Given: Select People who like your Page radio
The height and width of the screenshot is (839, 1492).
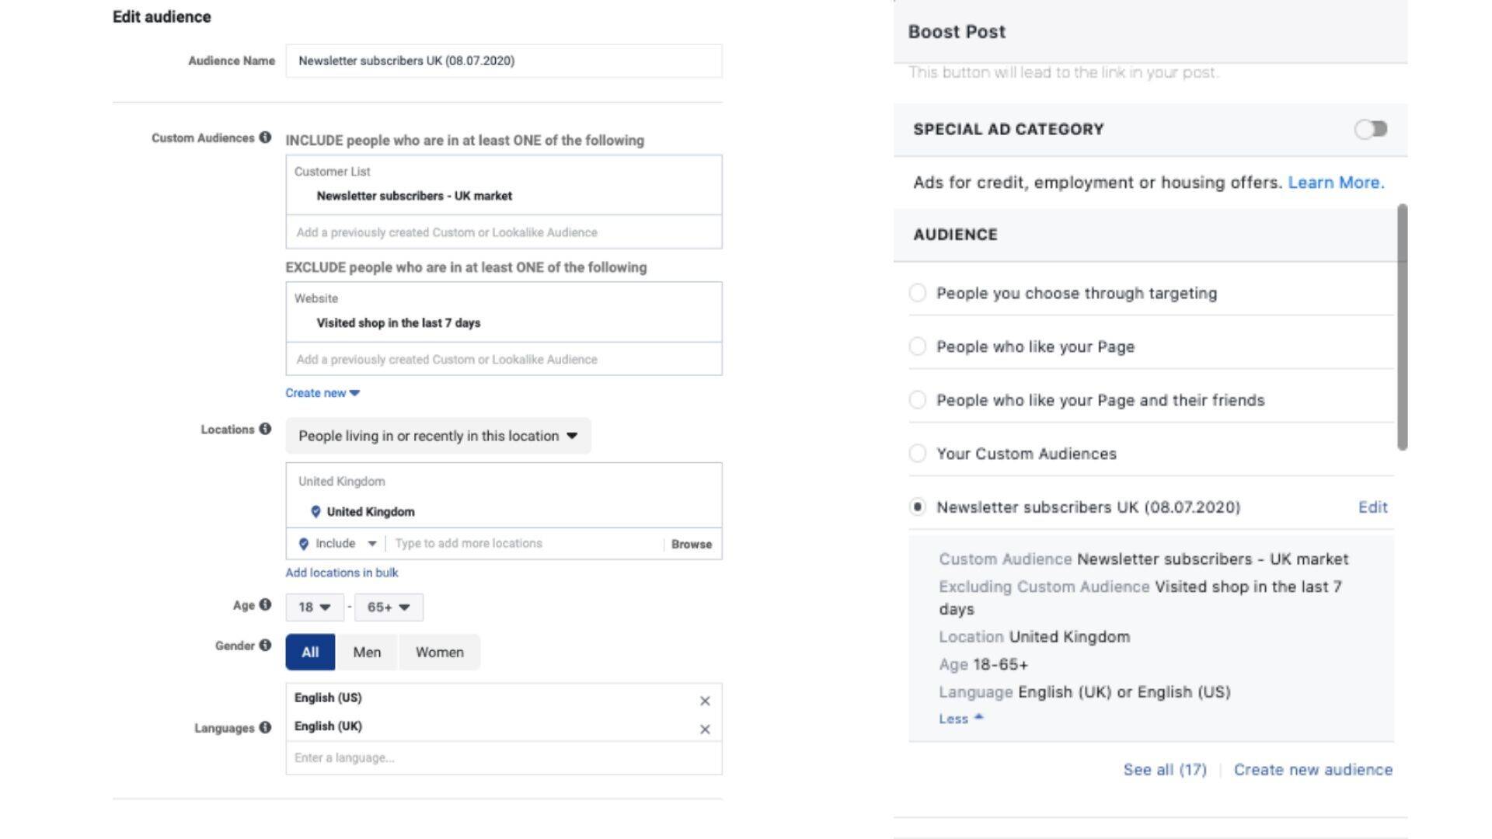Looking at the screenshot, I should coord(917,346).
